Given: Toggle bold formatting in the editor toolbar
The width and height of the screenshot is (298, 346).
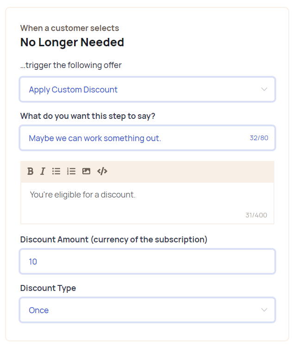Looking at the screenshot, I should coord(30,171).
